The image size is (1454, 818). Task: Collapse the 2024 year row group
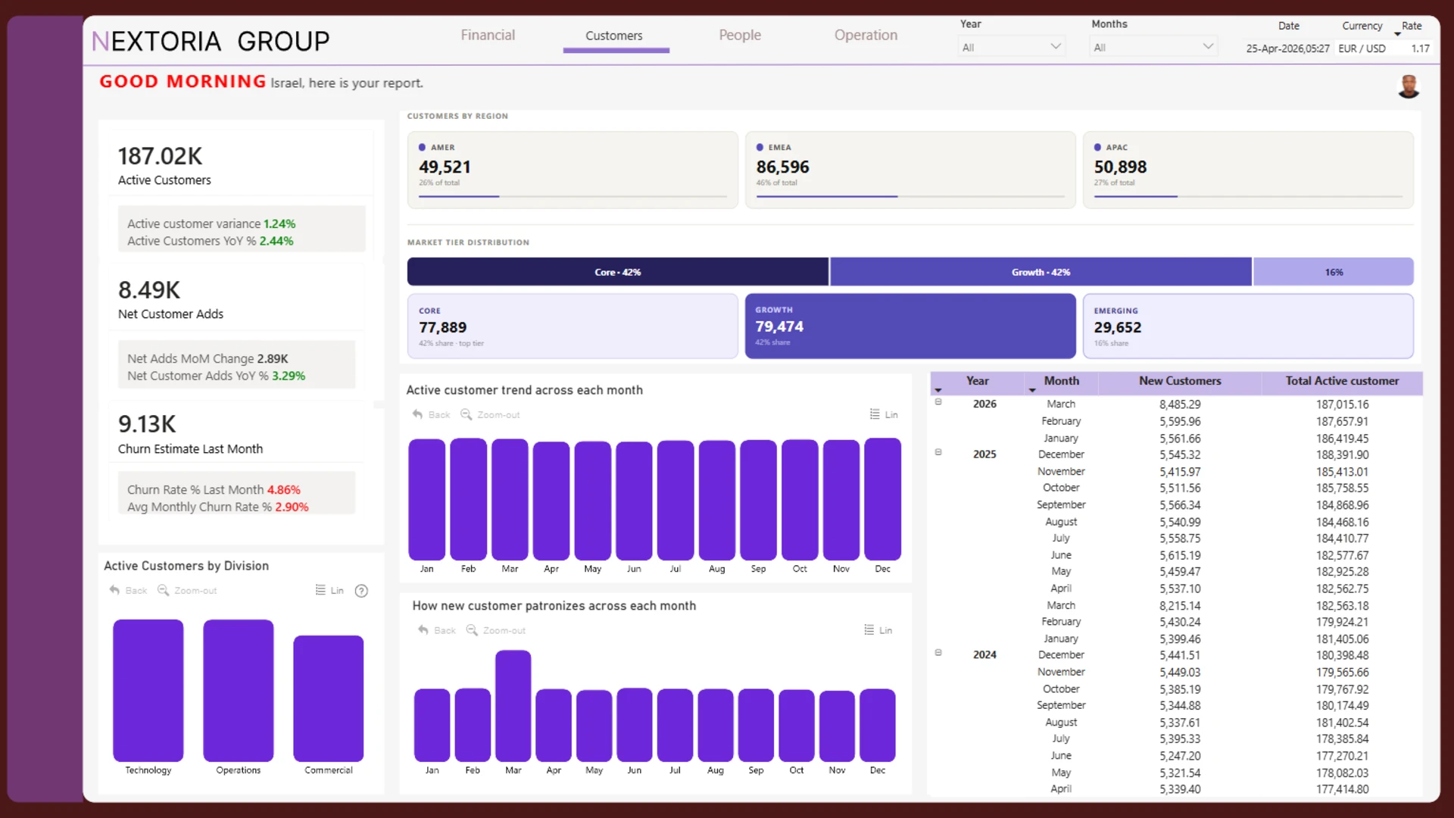click(938, 653)
